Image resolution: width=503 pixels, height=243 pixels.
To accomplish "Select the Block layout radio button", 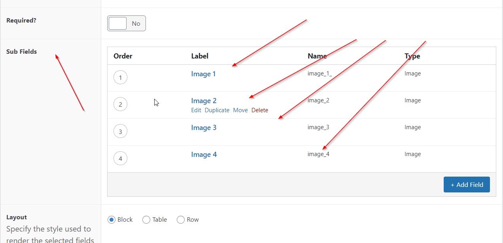I will (112, 220).
